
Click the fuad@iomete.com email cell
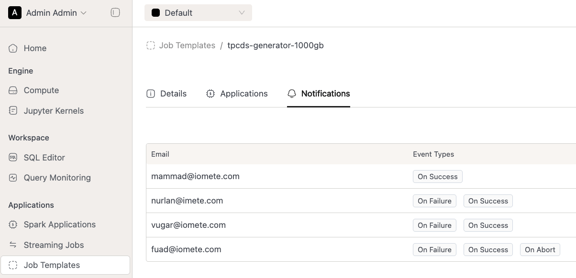pos(186,249)
